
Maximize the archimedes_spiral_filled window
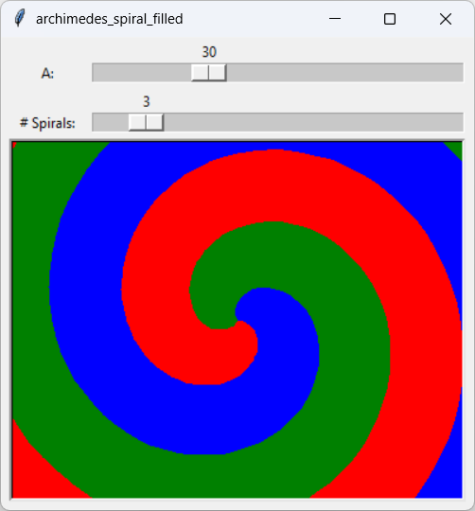(390, 19)
